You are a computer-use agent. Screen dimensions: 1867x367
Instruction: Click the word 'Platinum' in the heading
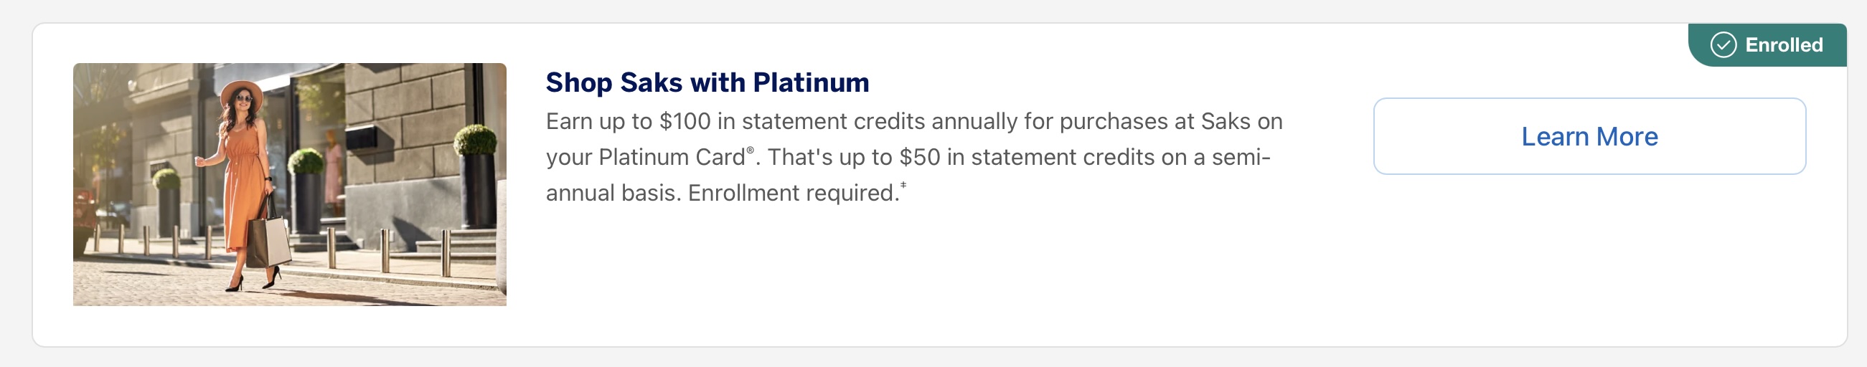[x=810, y=82]
